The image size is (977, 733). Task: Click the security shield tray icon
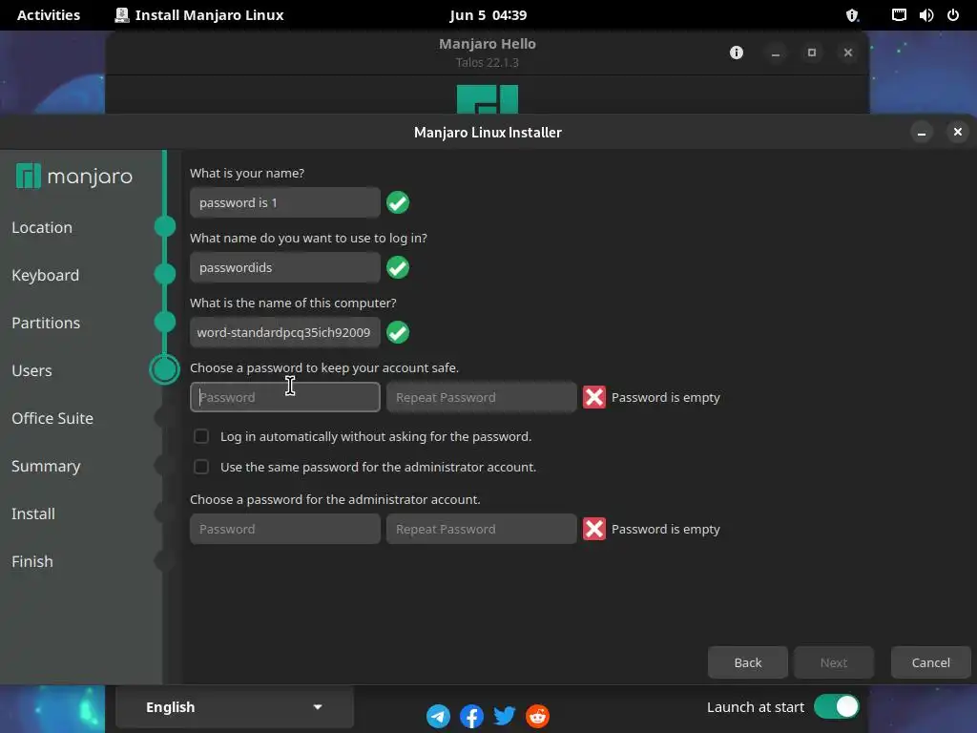[x=852, y=15]
